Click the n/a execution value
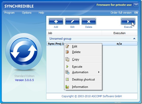 point(119,44)
